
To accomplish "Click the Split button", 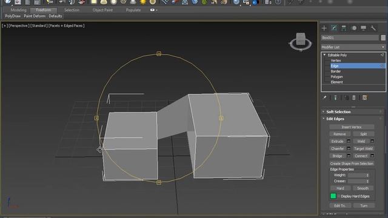I will [364, 134].
